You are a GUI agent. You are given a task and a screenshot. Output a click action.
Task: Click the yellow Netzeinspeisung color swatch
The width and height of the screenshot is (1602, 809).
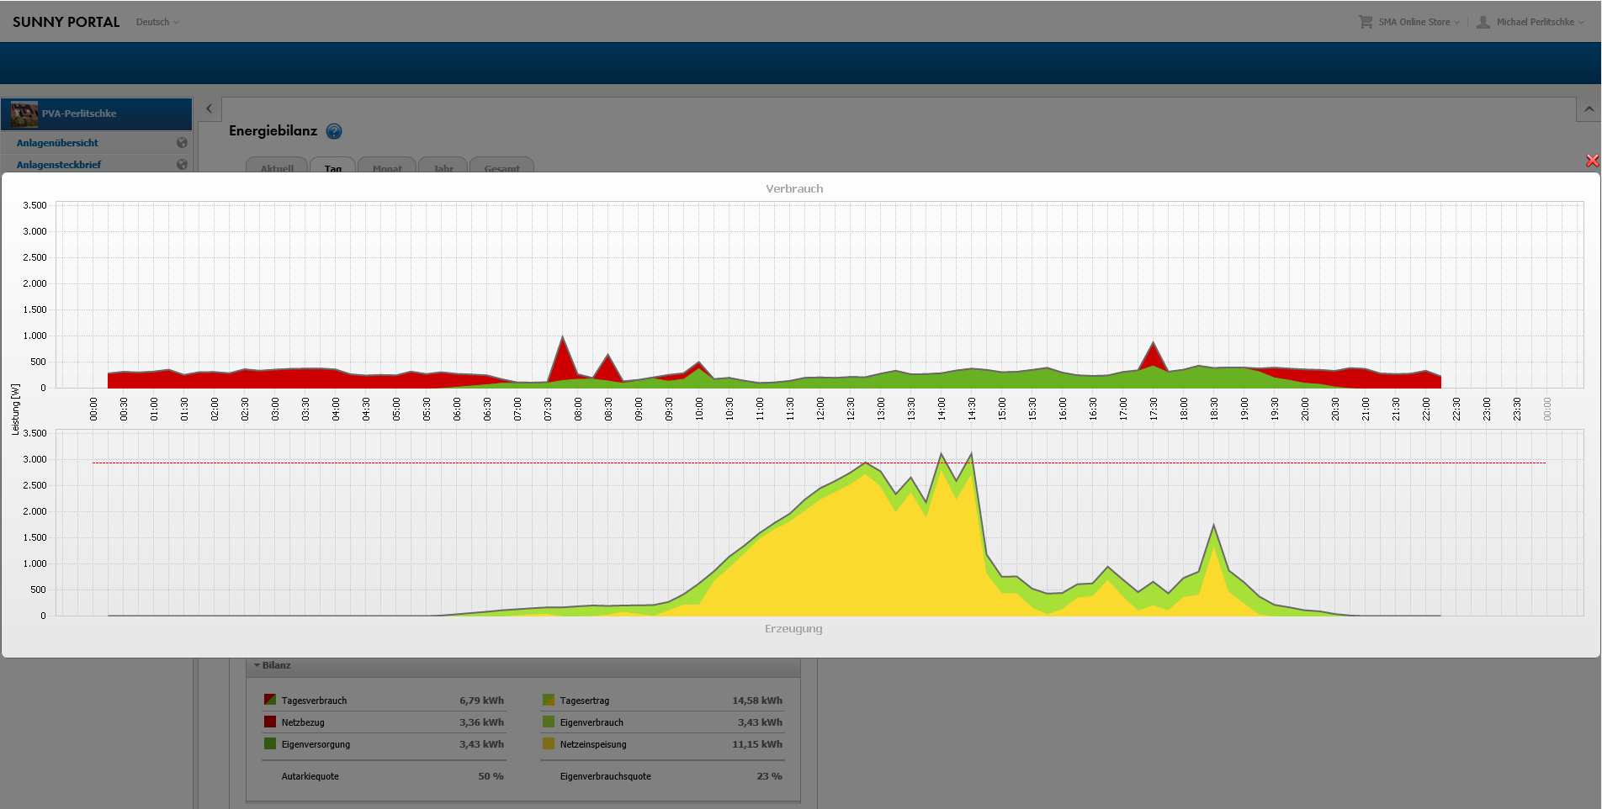point(549,744)
